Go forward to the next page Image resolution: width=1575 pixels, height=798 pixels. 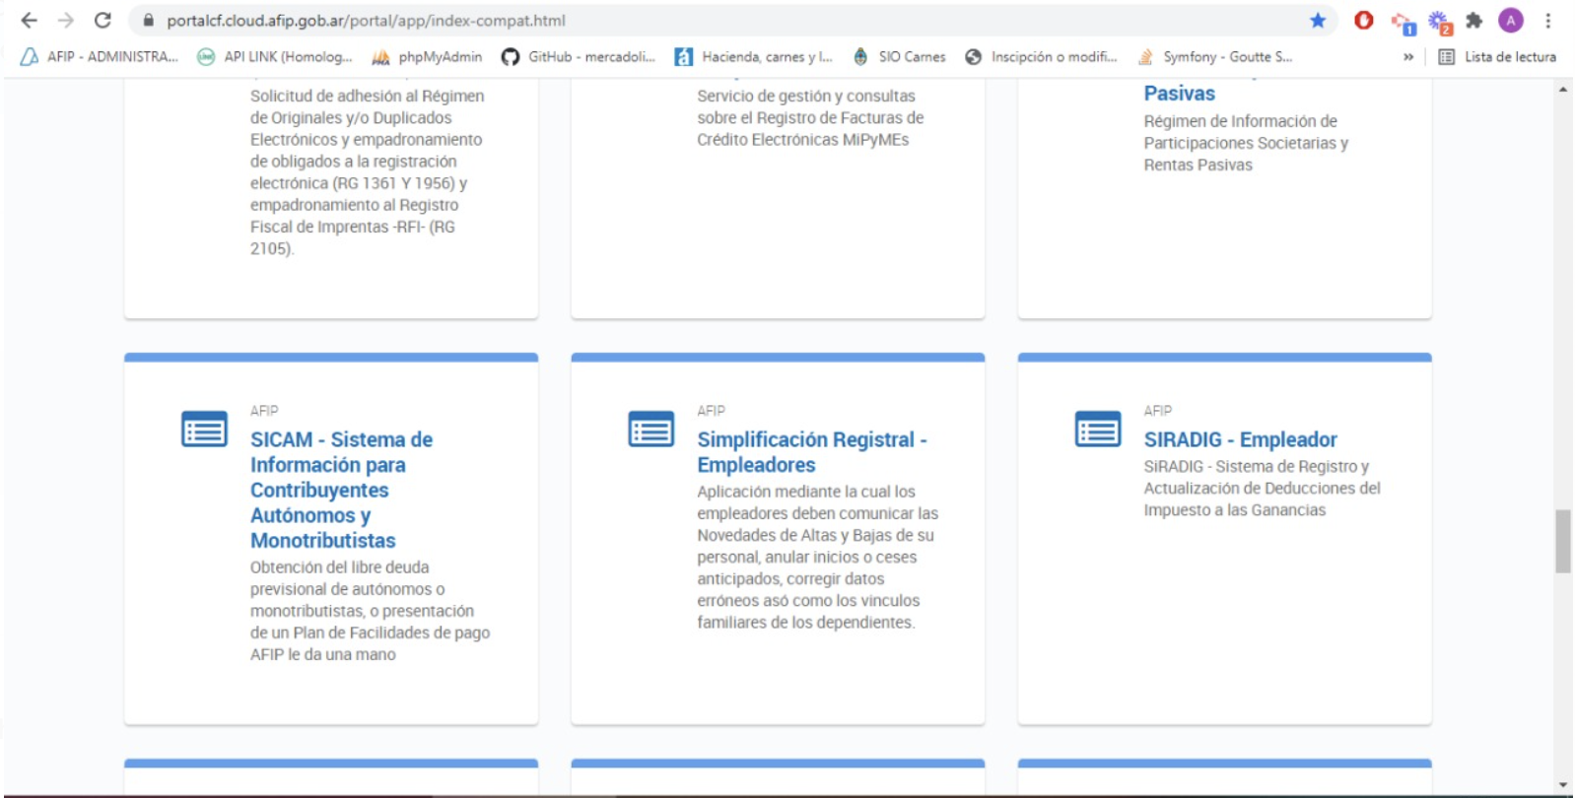[65, 20]
